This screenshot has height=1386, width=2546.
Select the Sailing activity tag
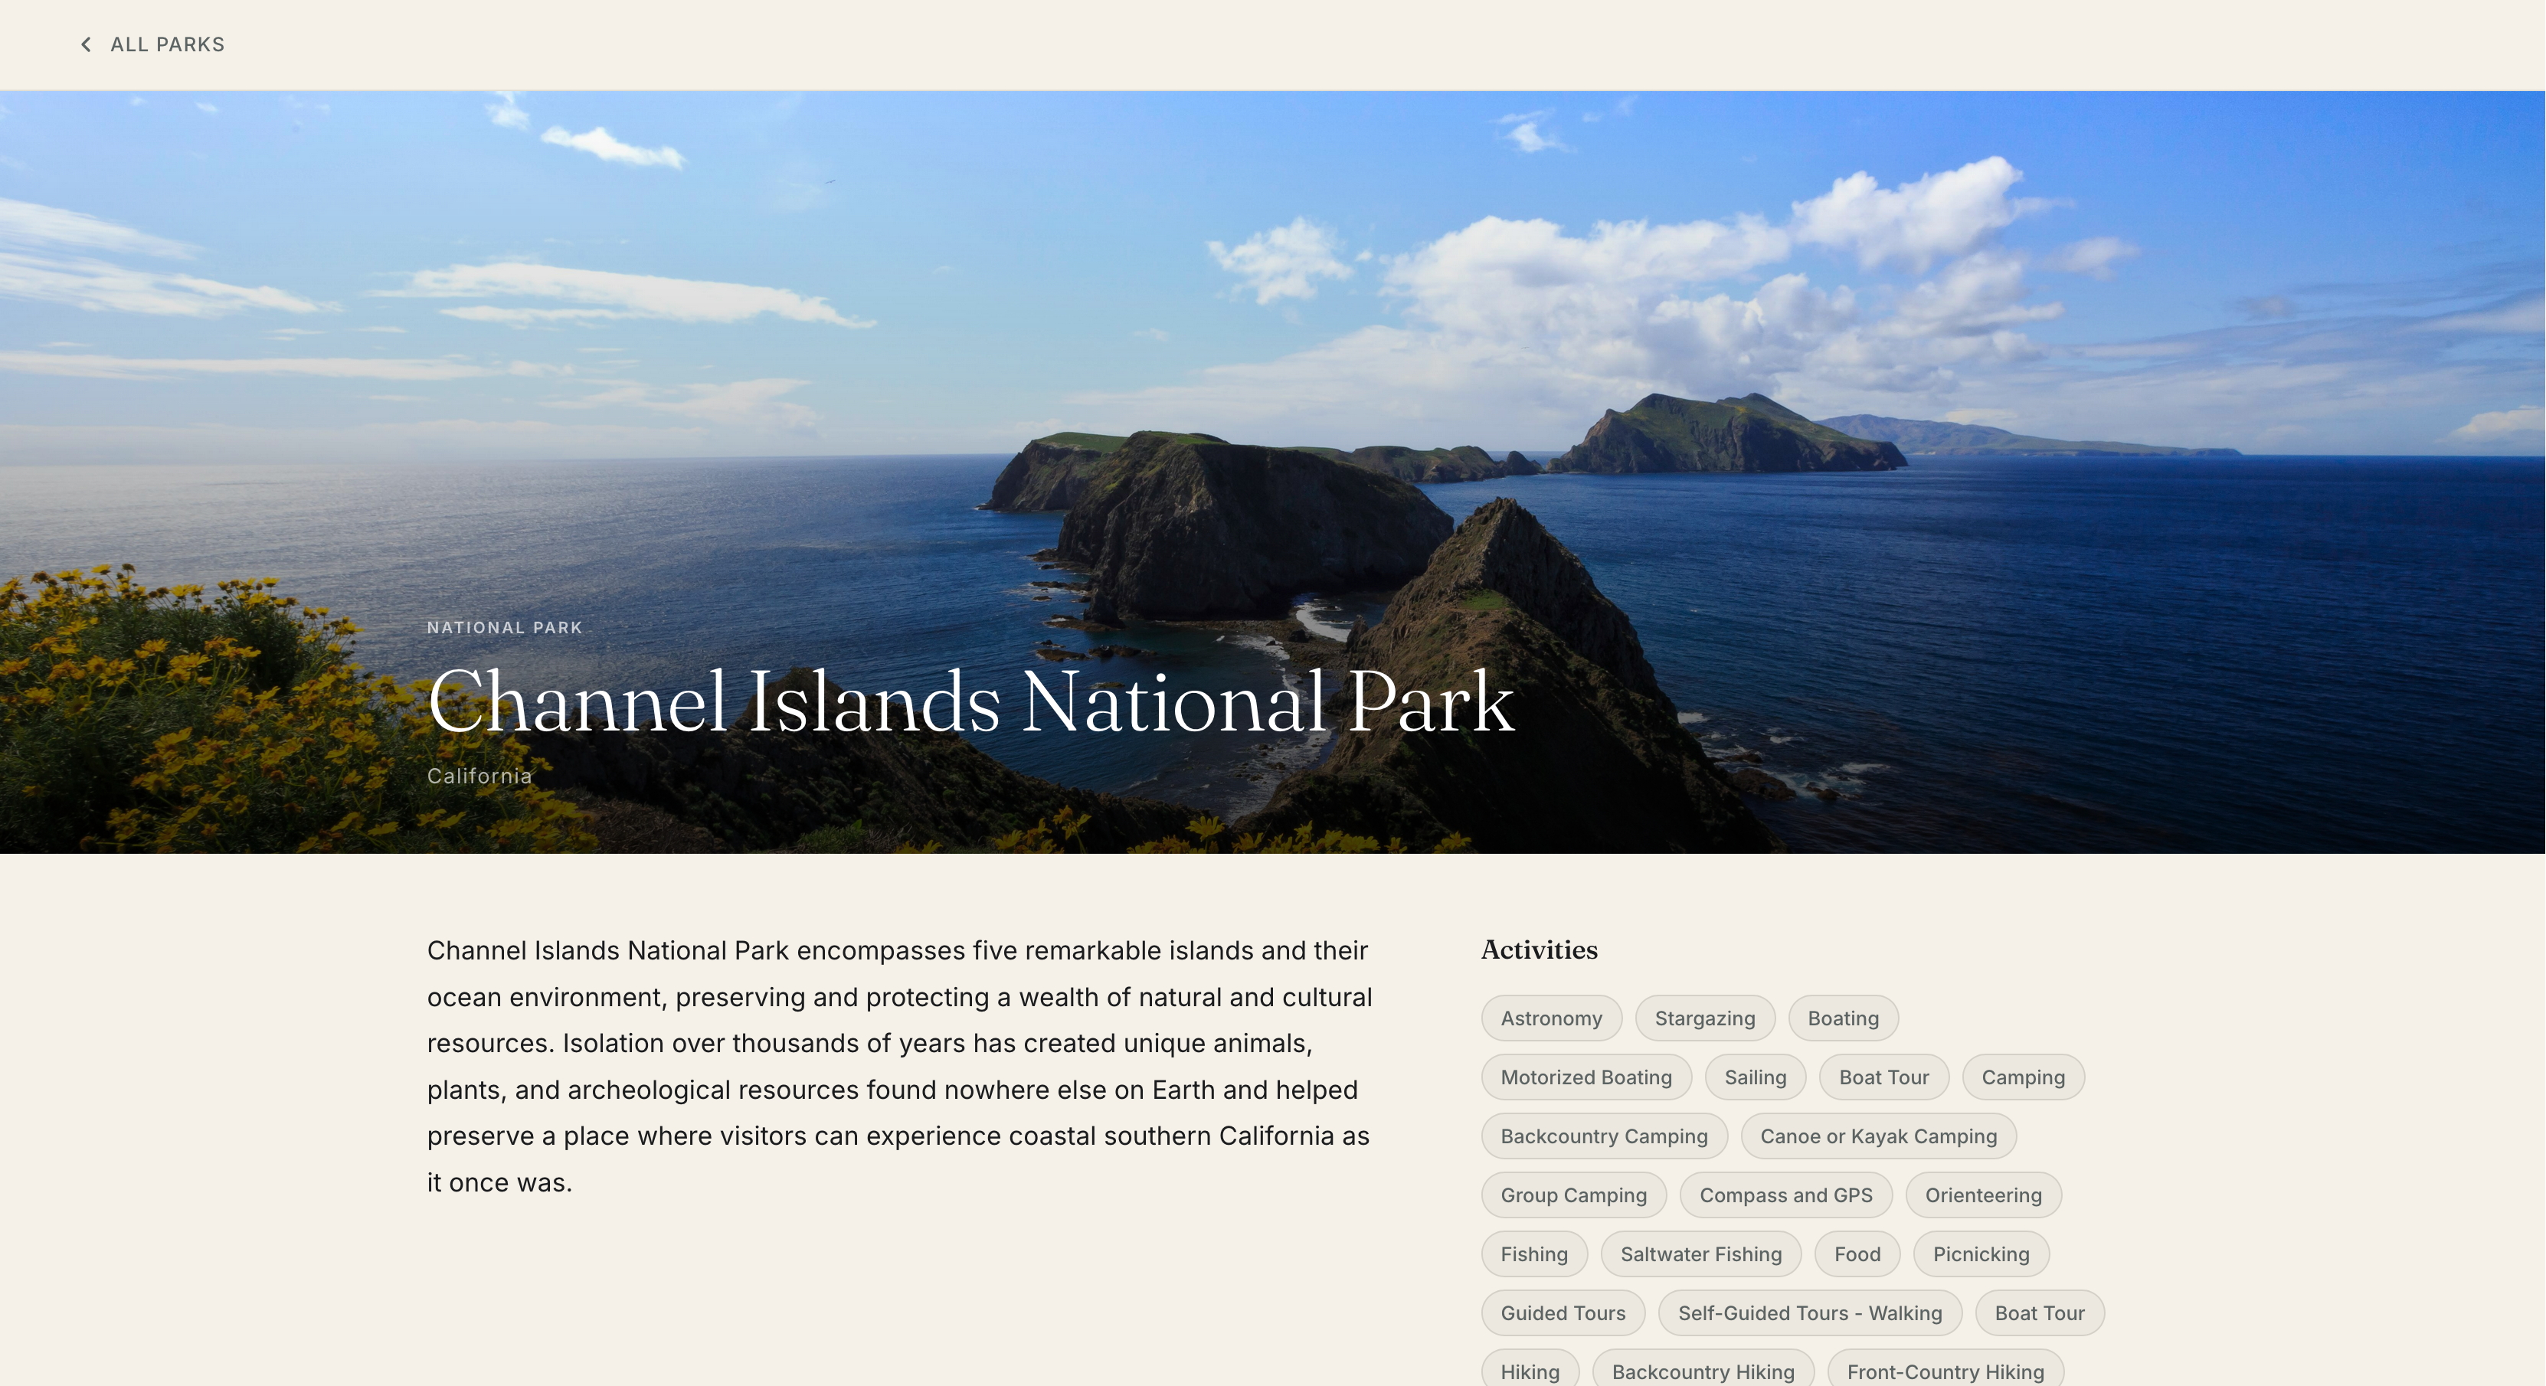coord(1756,1077)
